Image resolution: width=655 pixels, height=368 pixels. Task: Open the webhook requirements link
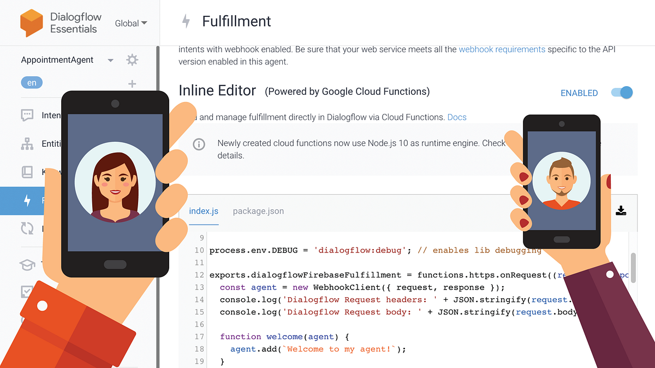(x=502, y=49)
